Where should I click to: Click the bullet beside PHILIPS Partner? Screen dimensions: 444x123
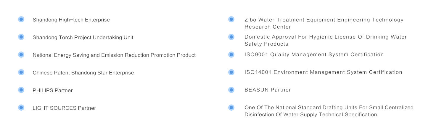click(x=21, y=90)
